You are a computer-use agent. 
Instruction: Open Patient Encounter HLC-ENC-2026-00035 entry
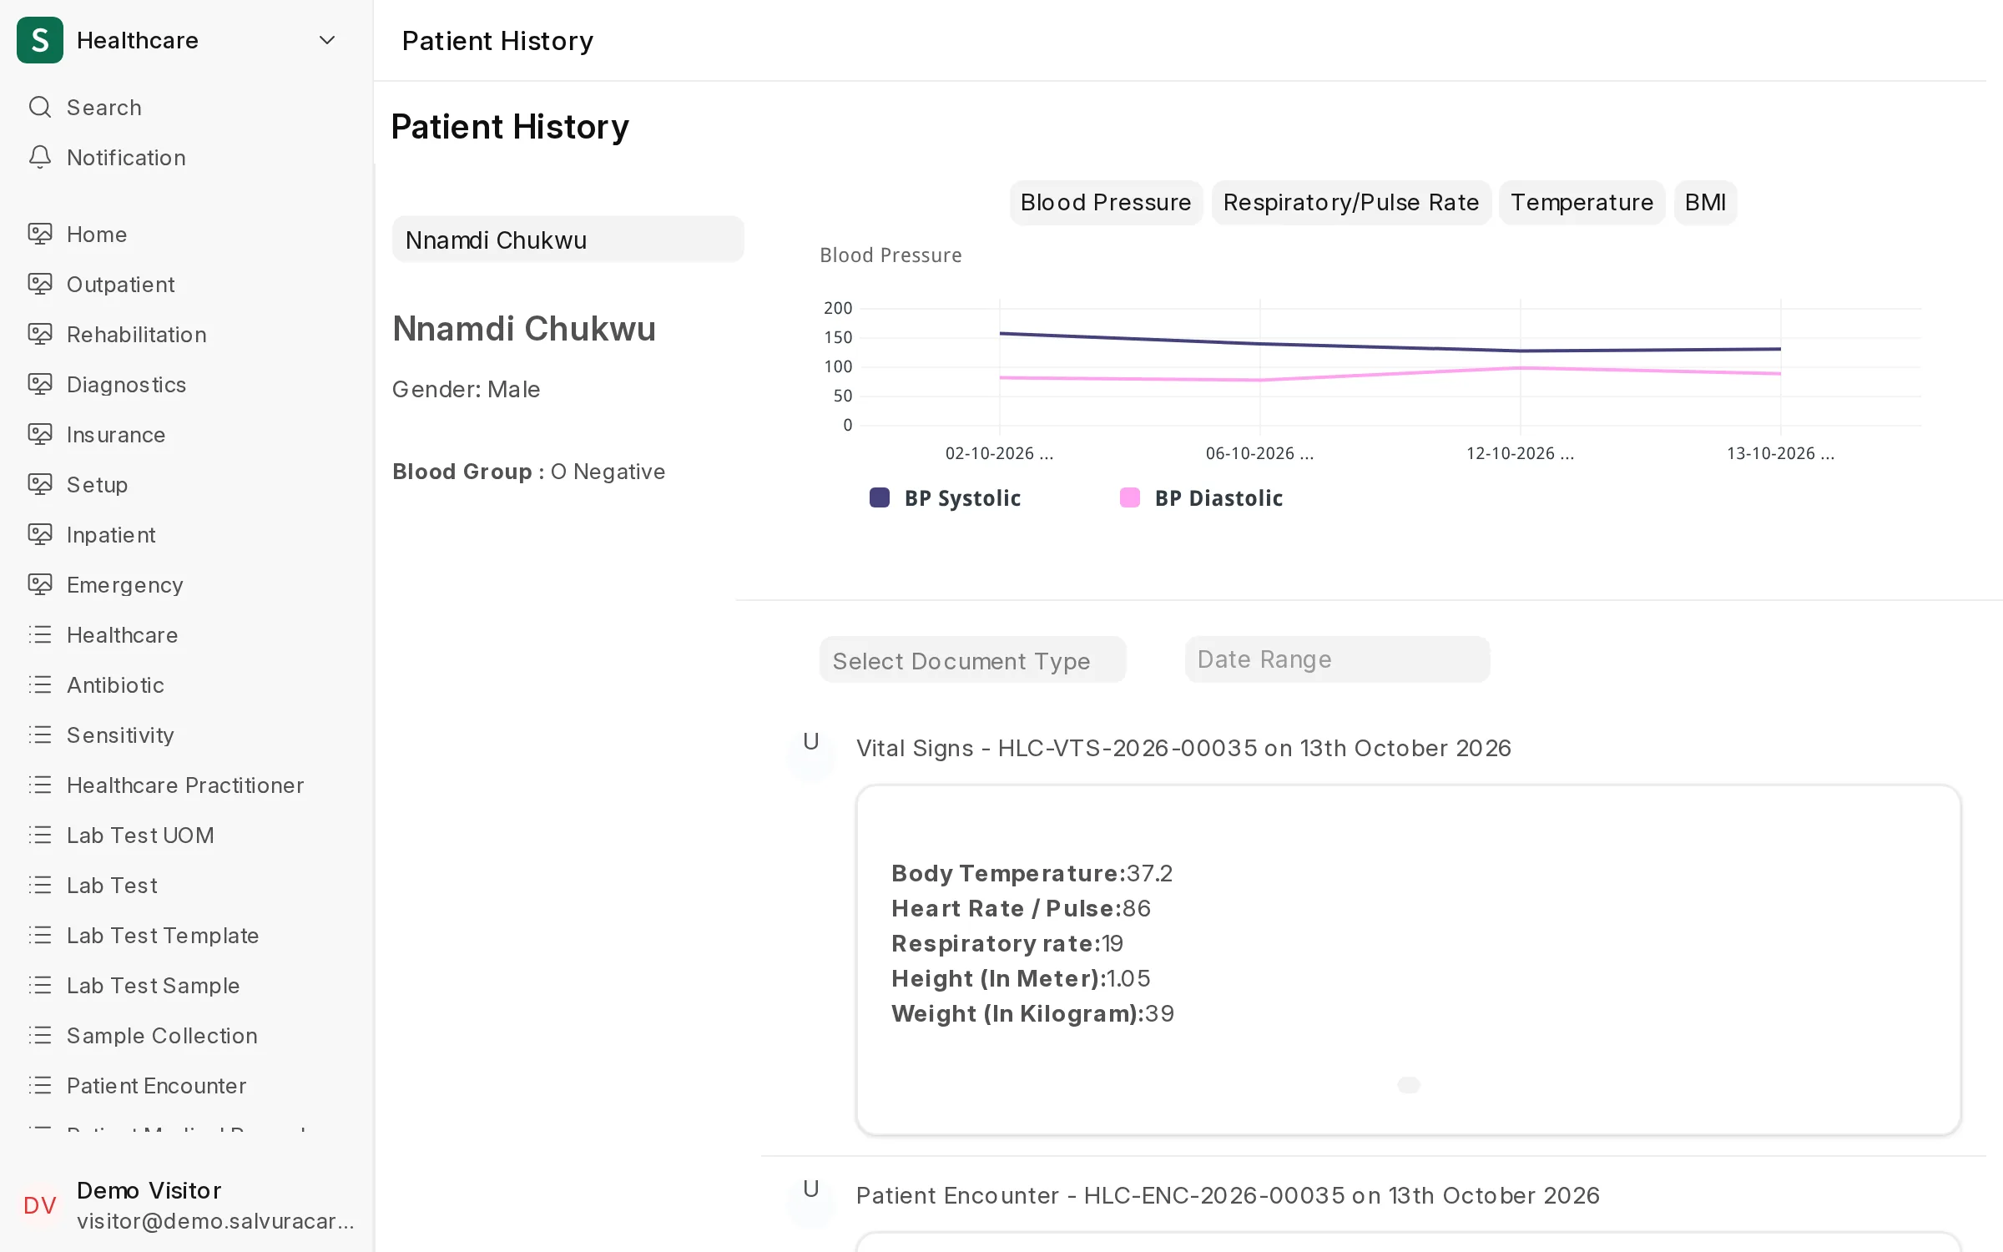pos(1228,1196)
